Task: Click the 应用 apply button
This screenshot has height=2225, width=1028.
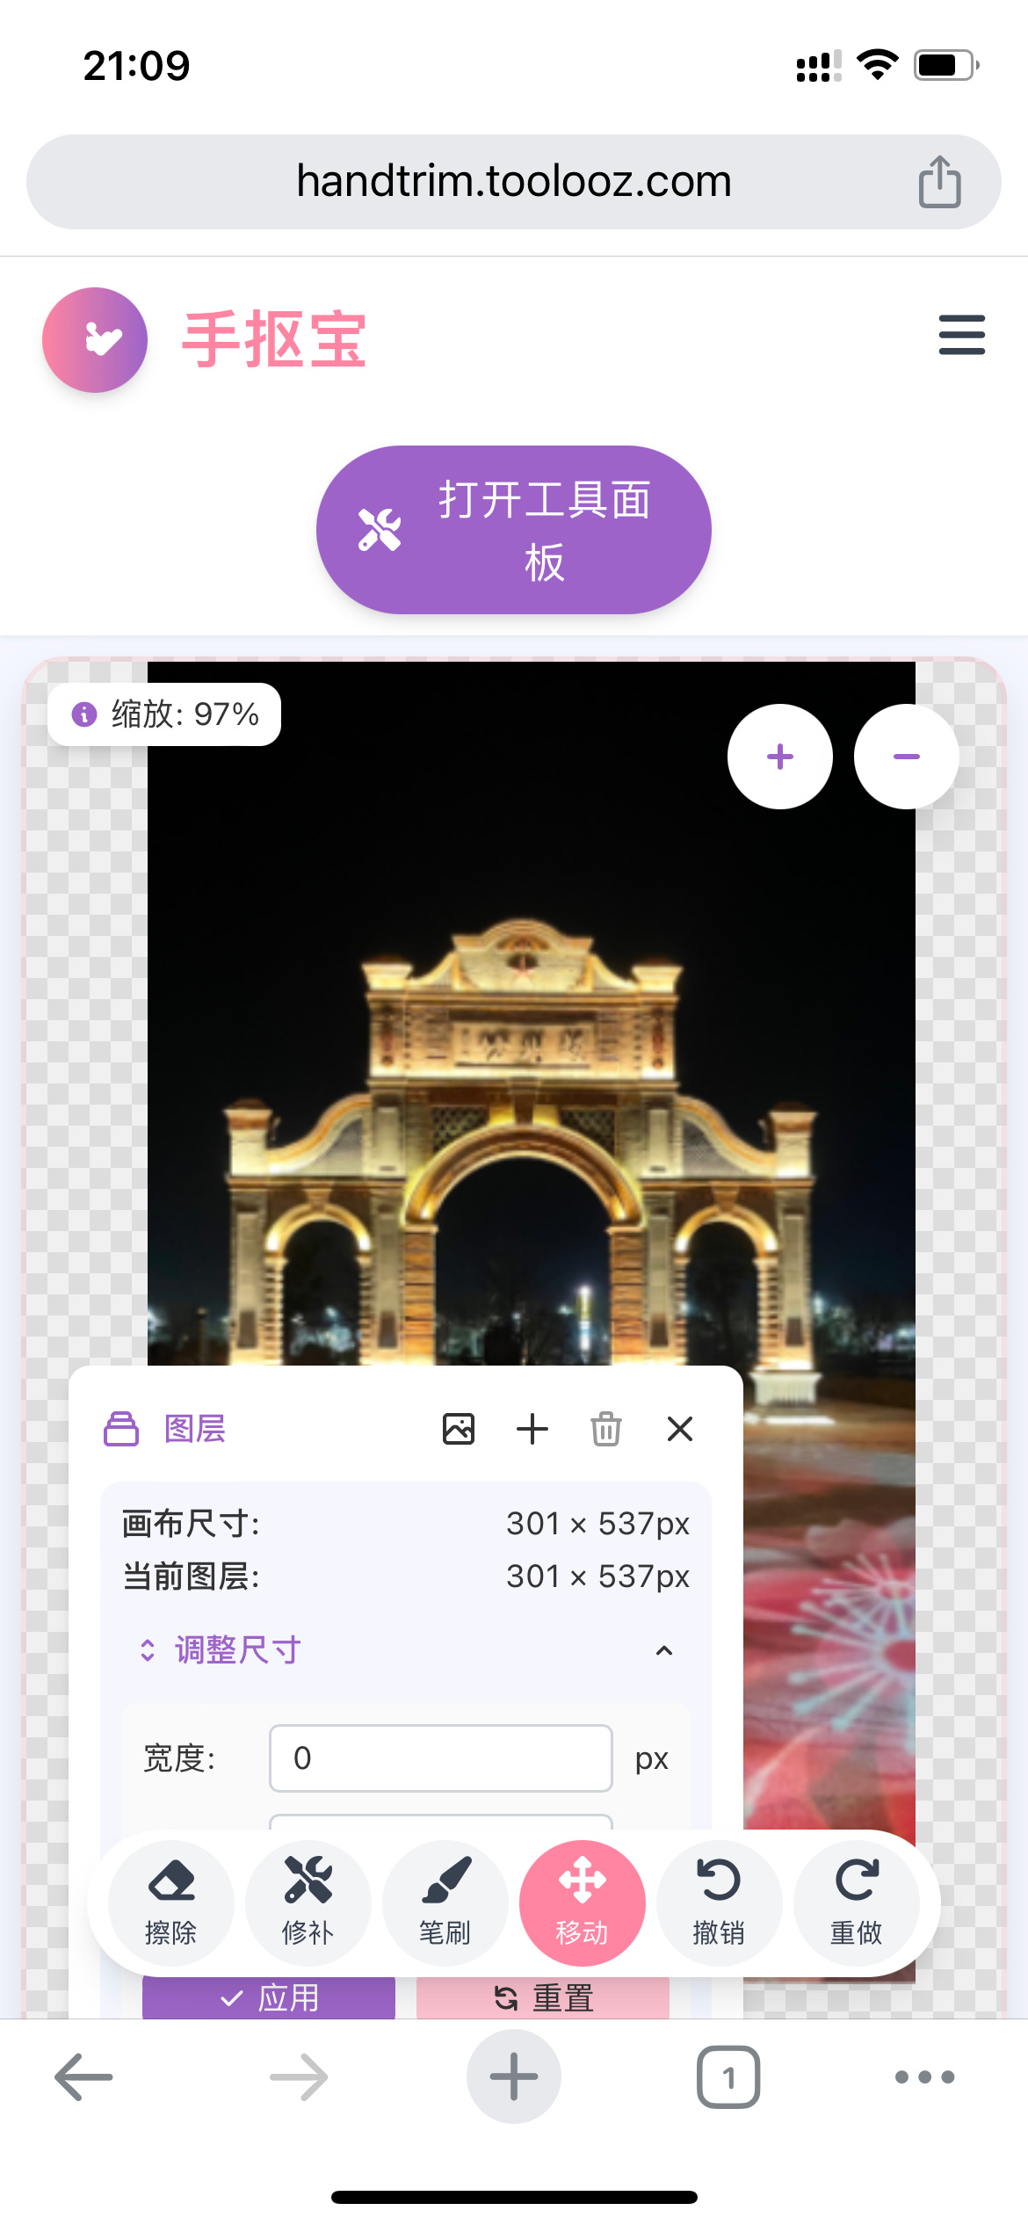Action: pos(269,1998)
